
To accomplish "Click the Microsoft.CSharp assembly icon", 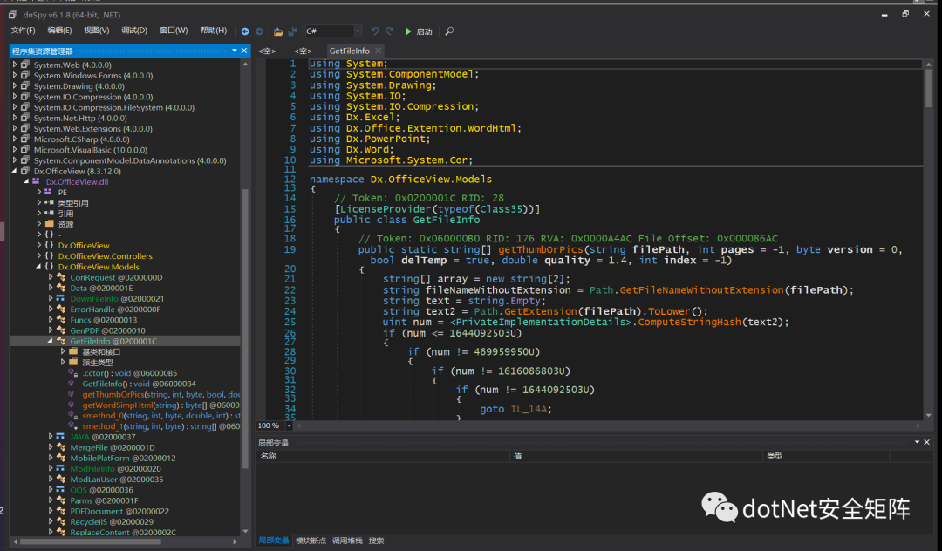I will pyautogui.click(x=25, y=139).
